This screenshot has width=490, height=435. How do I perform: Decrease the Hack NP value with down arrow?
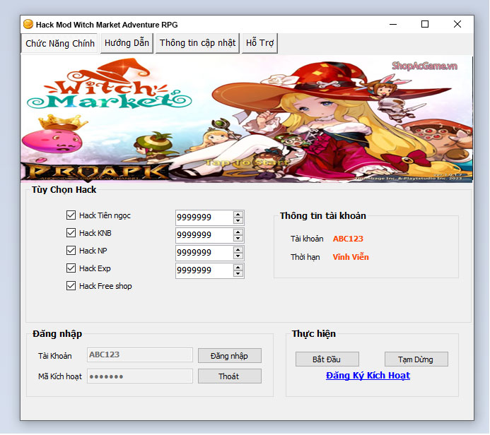pyautogui.click(x=238, y=256)
